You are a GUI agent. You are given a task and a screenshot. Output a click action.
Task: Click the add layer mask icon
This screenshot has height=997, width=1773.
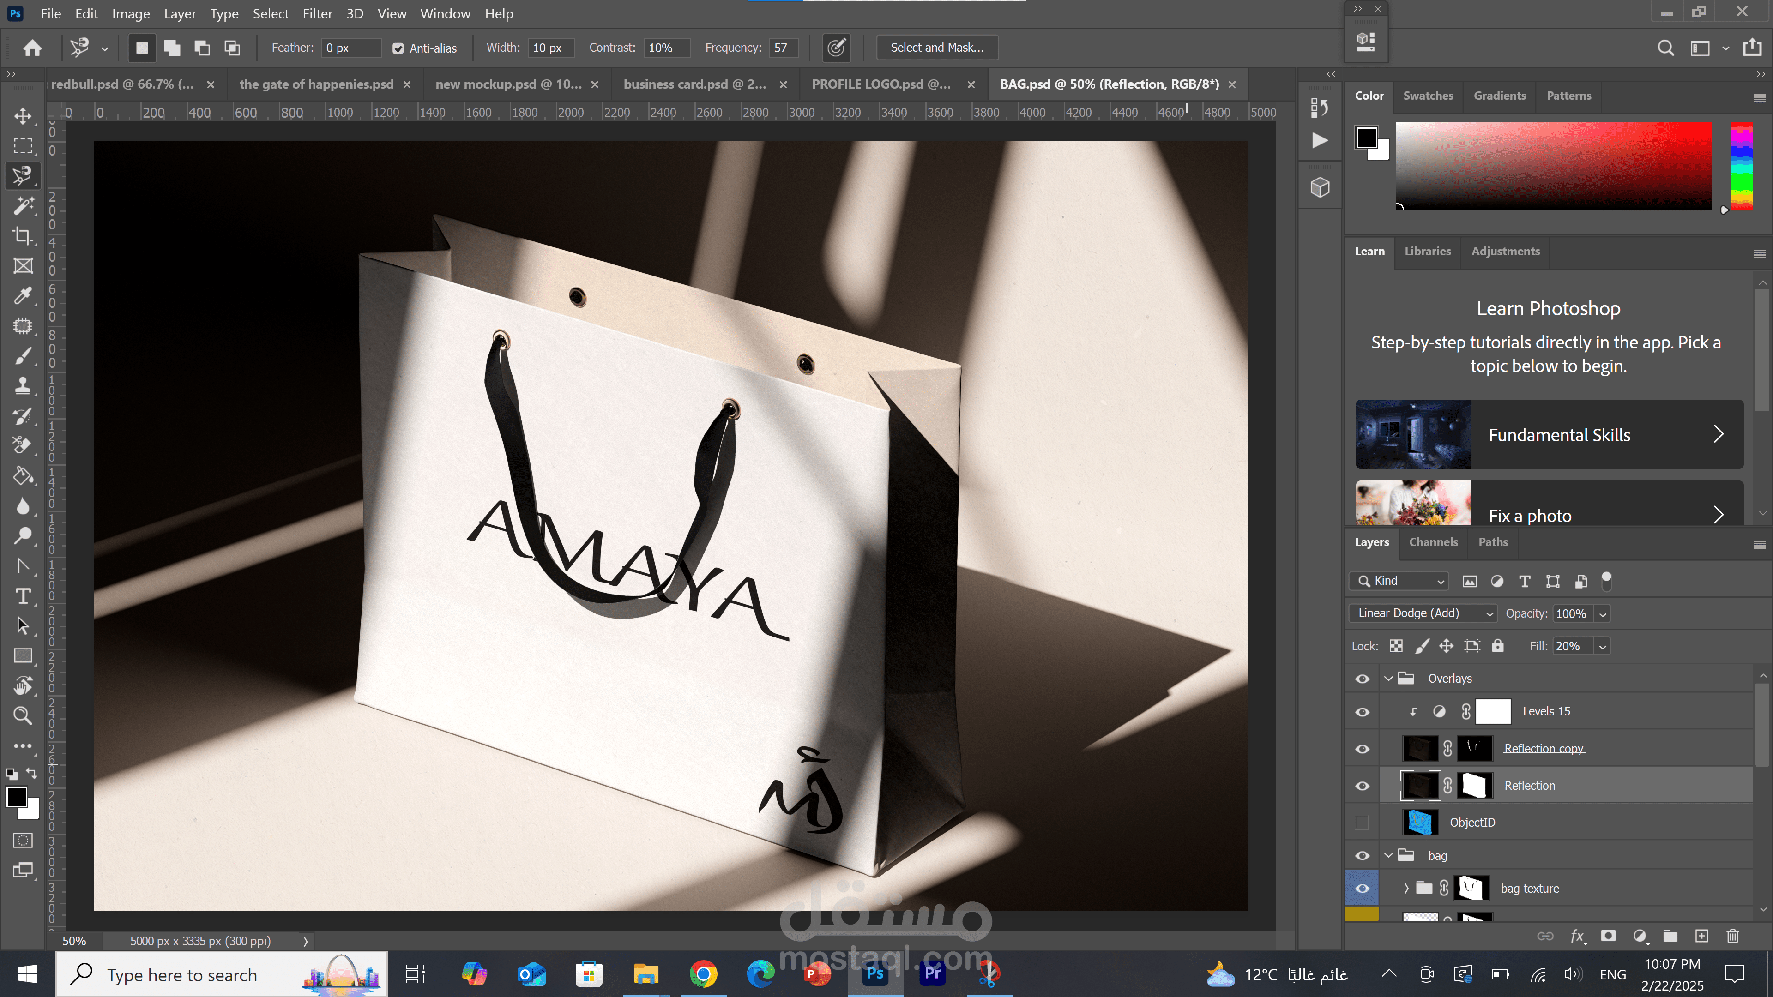click(1609, 936)
